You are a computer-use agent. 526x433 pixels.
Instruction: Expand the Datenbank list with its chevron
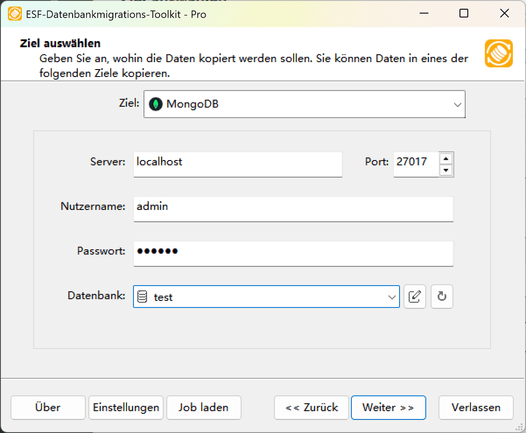tap(391, 297)
